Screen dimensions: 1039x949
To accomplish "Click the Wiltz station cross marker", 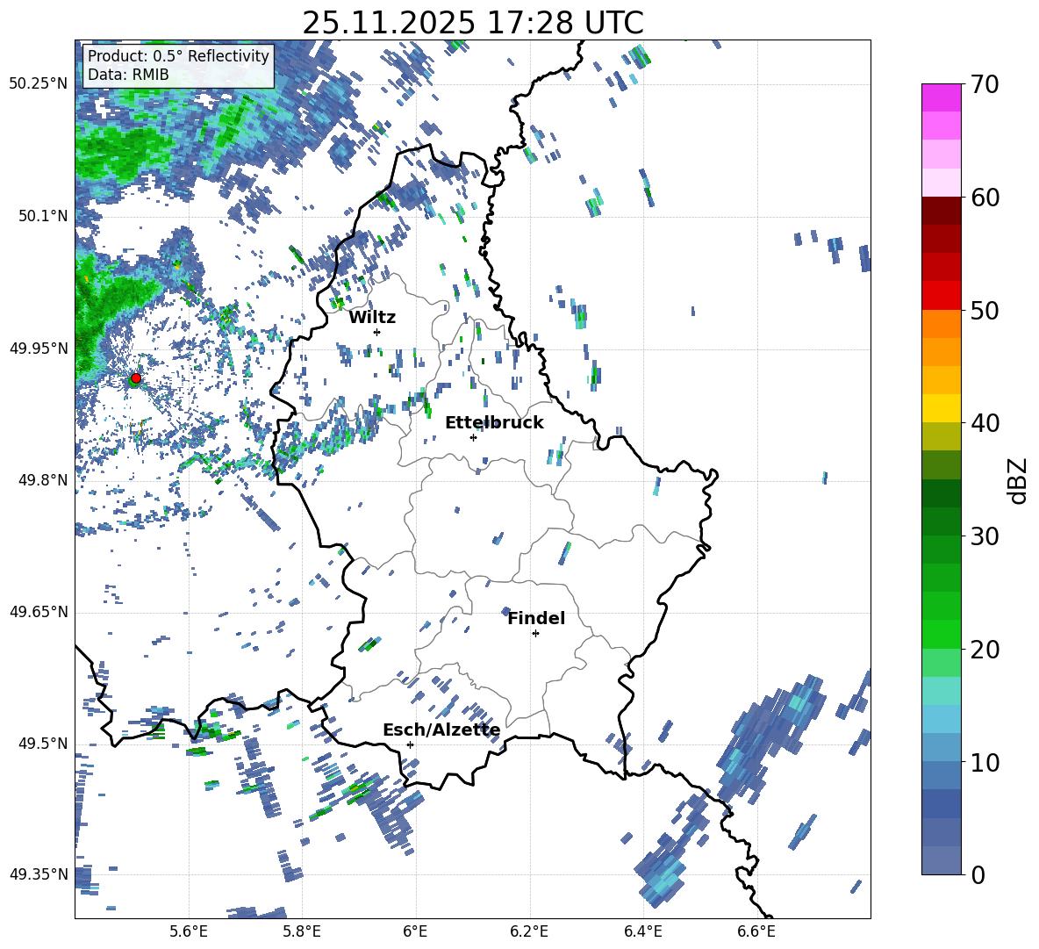I will (x=377, y=332).
